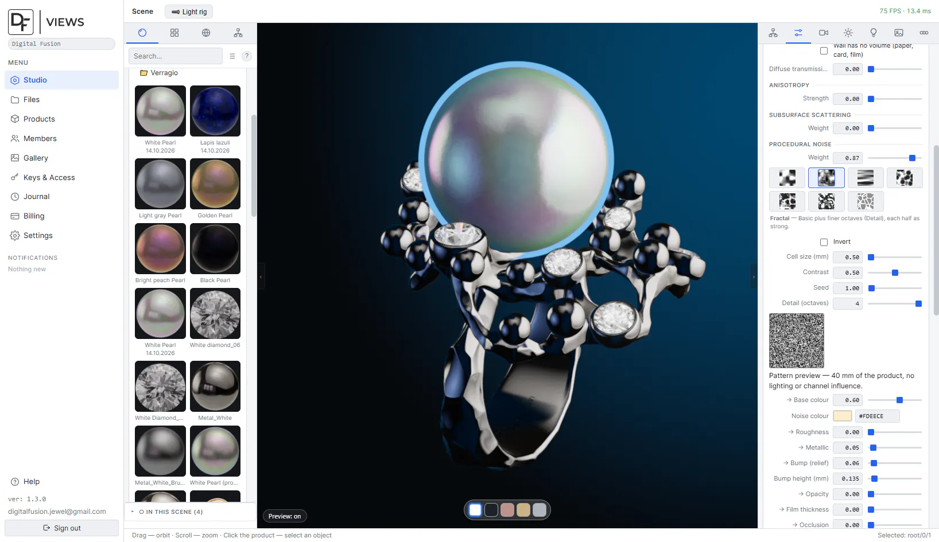Select the Black Pearl material thumbnail
This screenshot has width=939, height=542.
(215, 248)
